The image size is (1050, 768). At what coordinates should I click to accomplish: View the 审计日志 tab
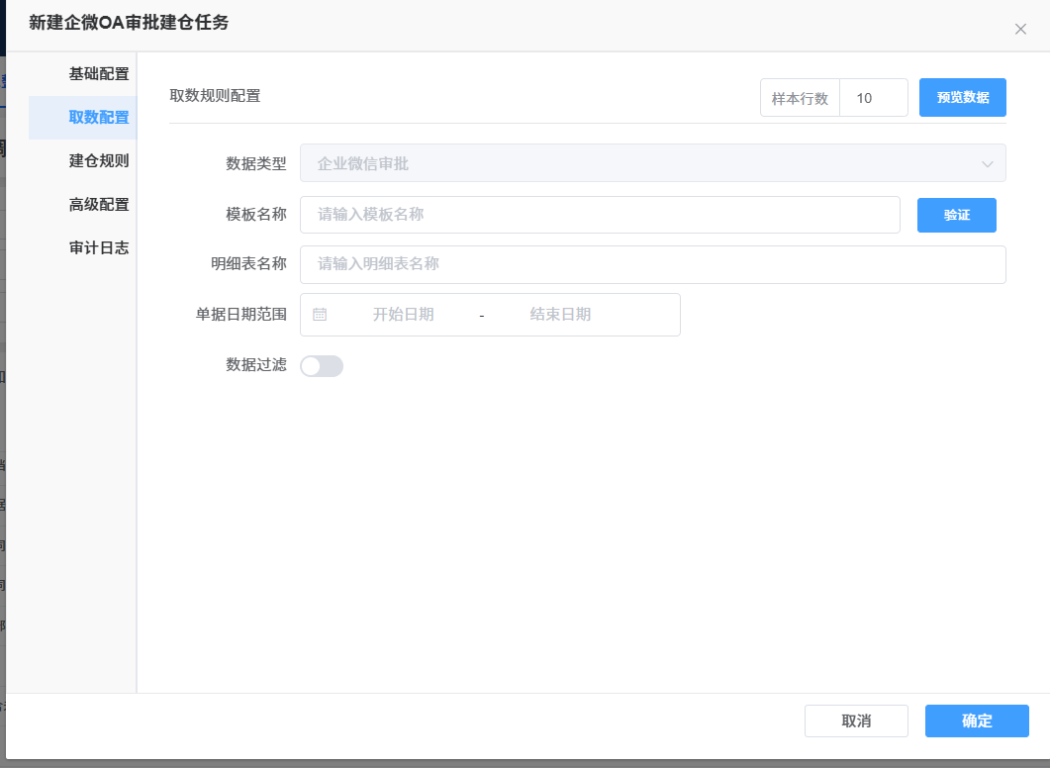pyautogui.click(x=98, y=247)
